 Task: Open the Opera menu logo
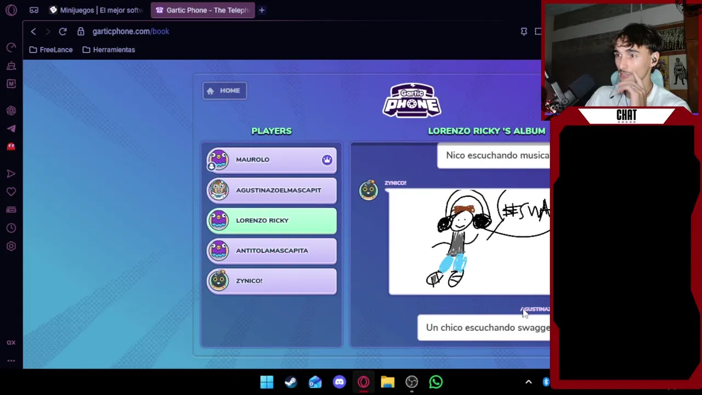[11, 10]
